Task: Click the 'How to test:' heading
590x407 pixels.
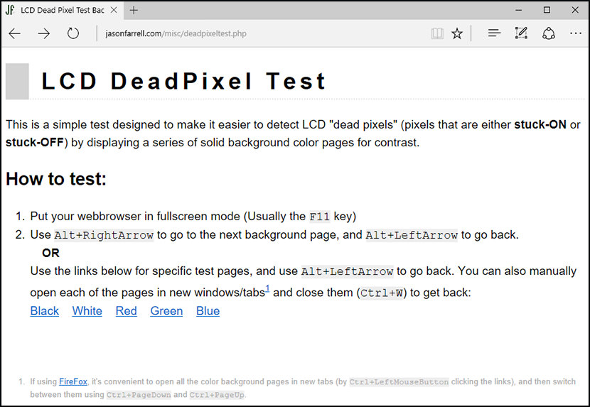Action: click(x=56, y=179)
